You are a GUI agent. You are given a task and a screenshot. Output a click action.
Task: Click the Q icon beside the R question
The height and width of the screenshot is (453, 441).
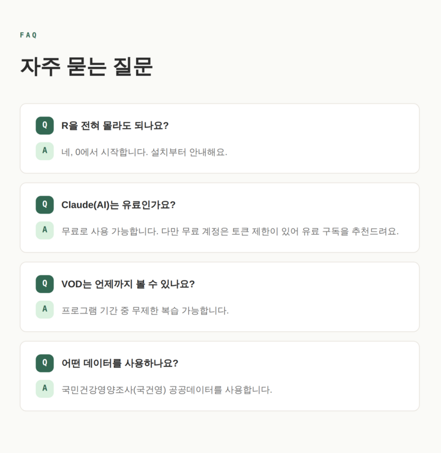(45, 125)
